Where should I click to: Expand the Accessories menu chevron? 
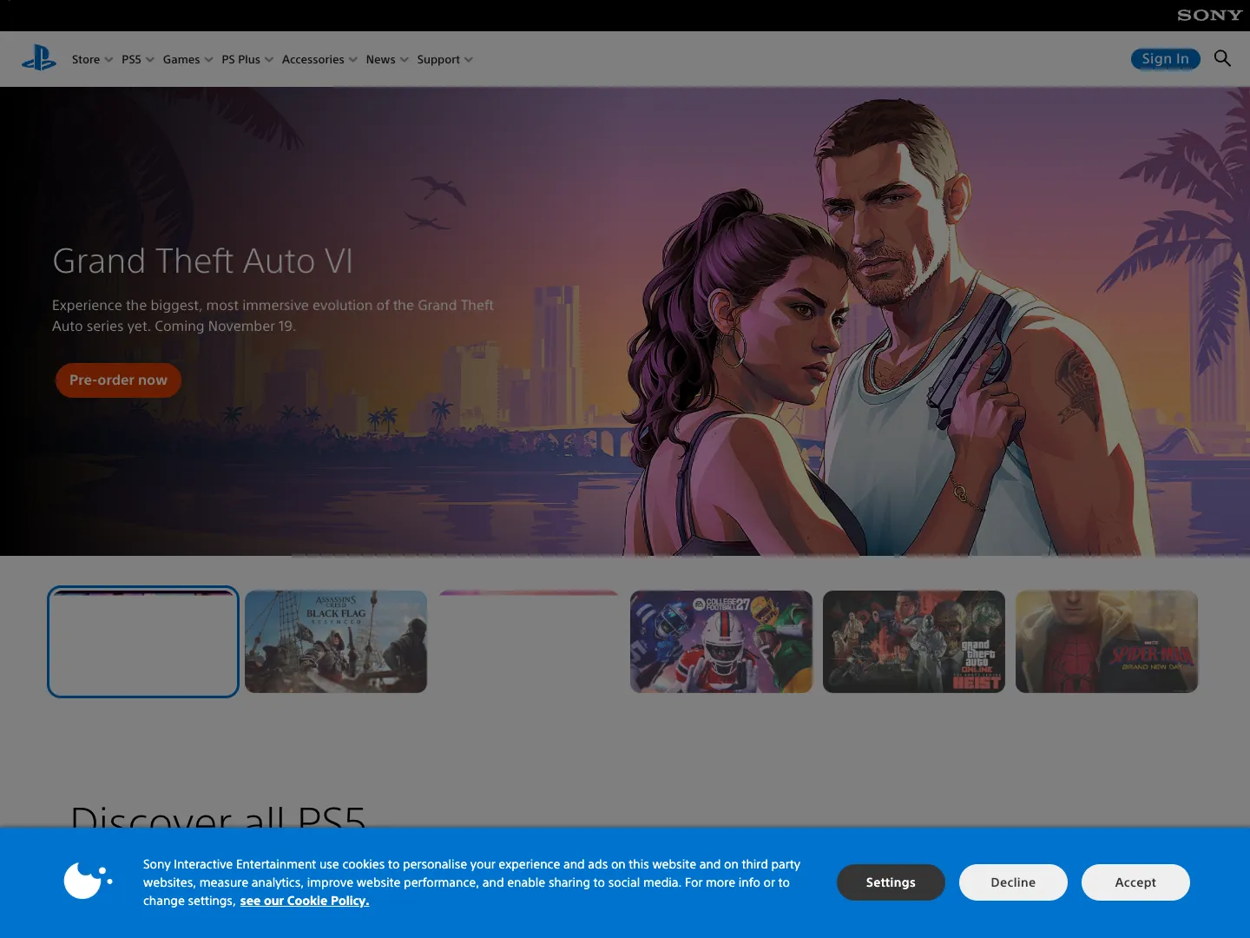click(x=353, y=60)
